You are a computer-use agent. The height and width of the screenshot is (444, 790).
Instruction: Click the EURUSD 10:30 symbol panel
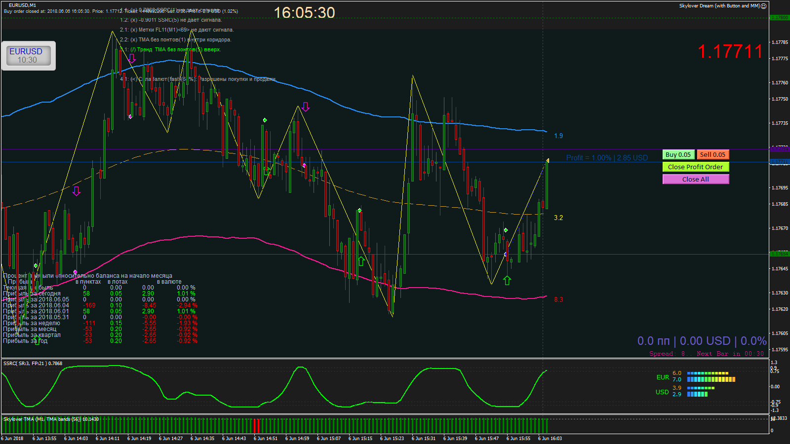tap(29, 56)
